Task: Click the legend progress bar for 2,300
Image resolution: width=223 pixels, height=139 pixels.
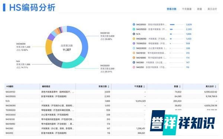Action: [x=177, y=29]
